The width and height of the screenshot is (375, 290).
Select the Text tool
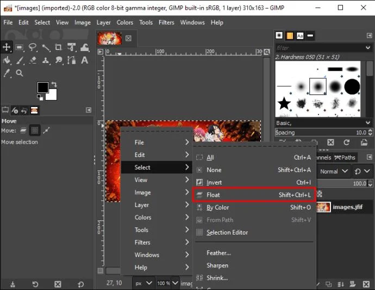coord(84,60)
